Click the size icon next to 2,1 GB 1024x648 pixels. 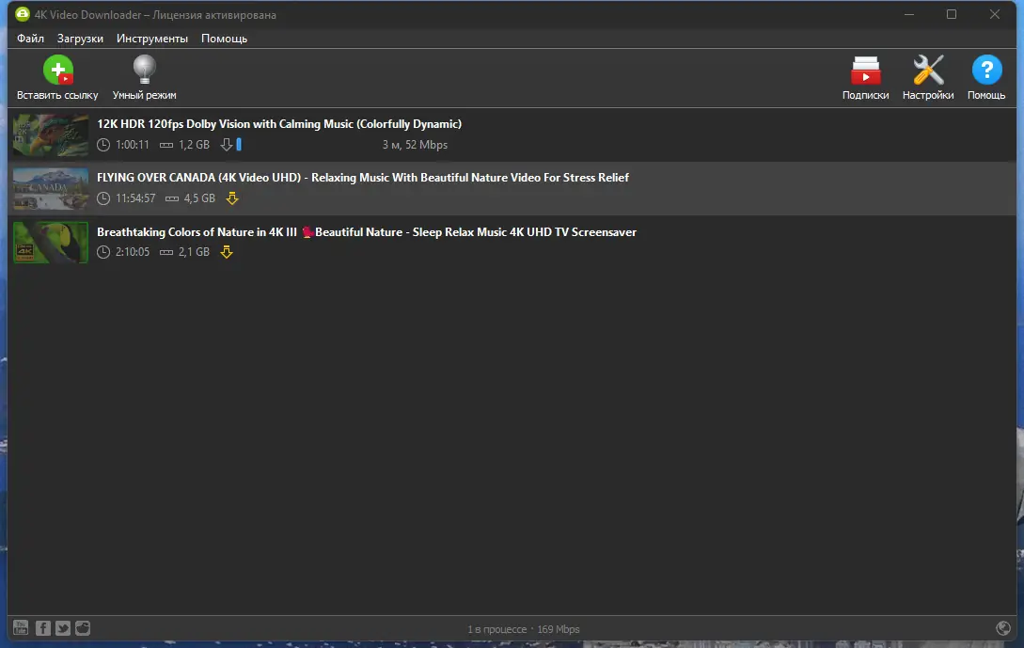[166, 252]
